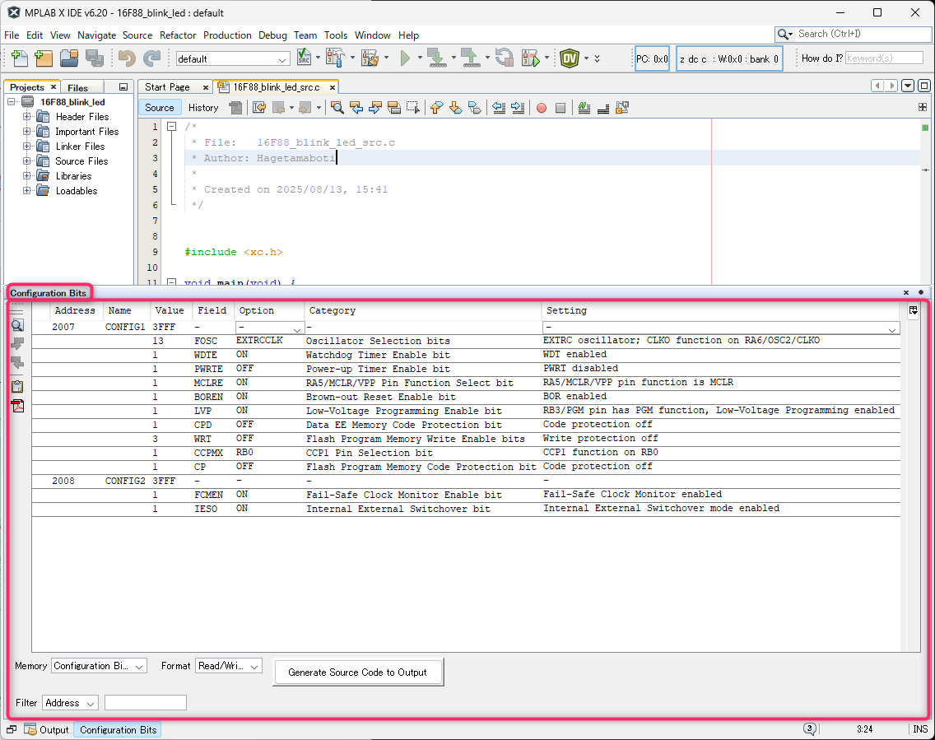
Task: Click the clipboard icon in Configuration Bits sidebar
Action: tap(17, 385)
